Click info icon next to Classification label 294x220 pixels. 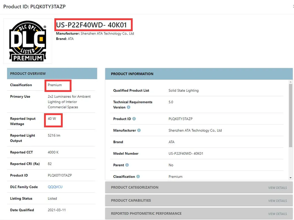(138, 176)
